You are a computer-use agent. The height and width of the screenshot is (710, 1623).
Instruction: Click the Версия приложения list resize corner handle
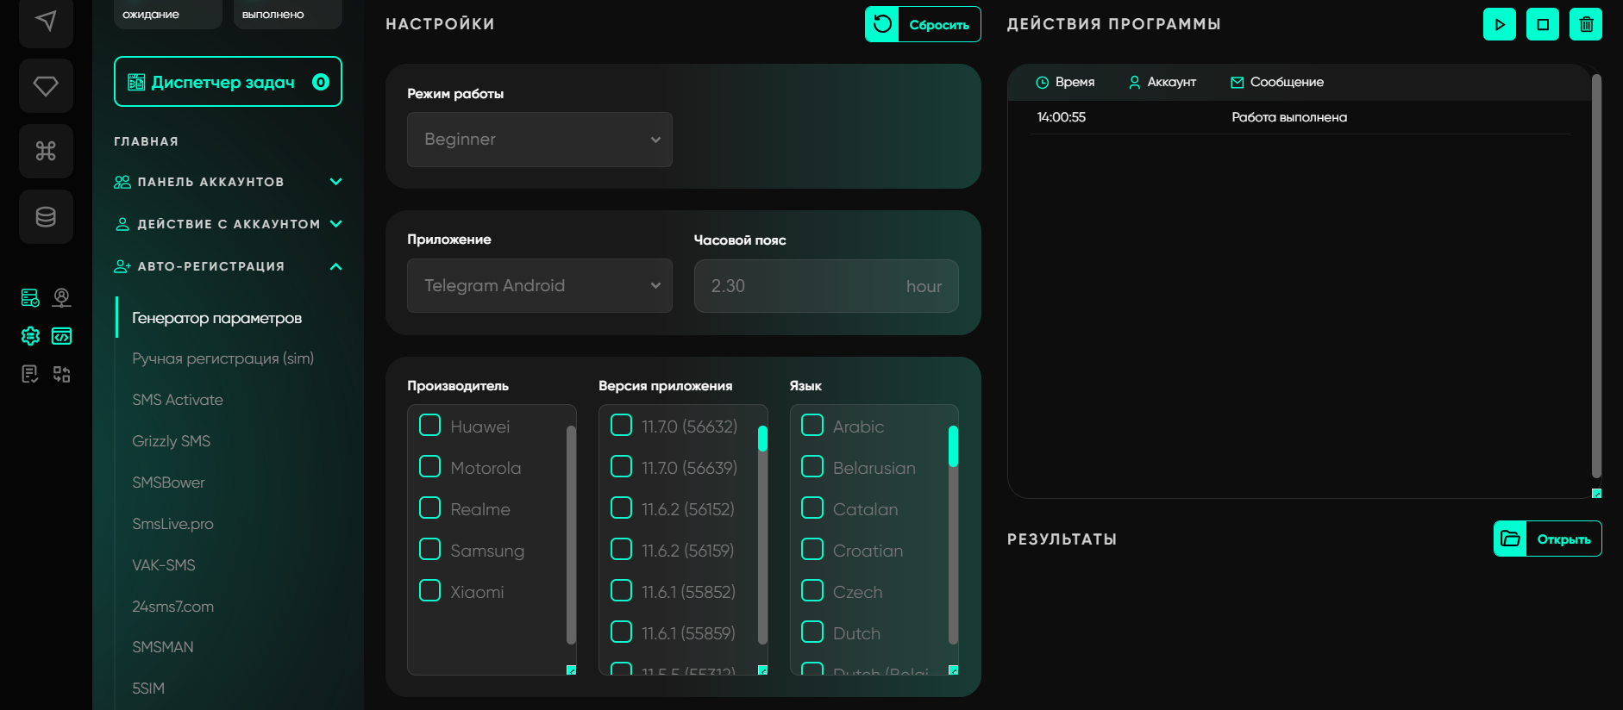coord(762,670)
